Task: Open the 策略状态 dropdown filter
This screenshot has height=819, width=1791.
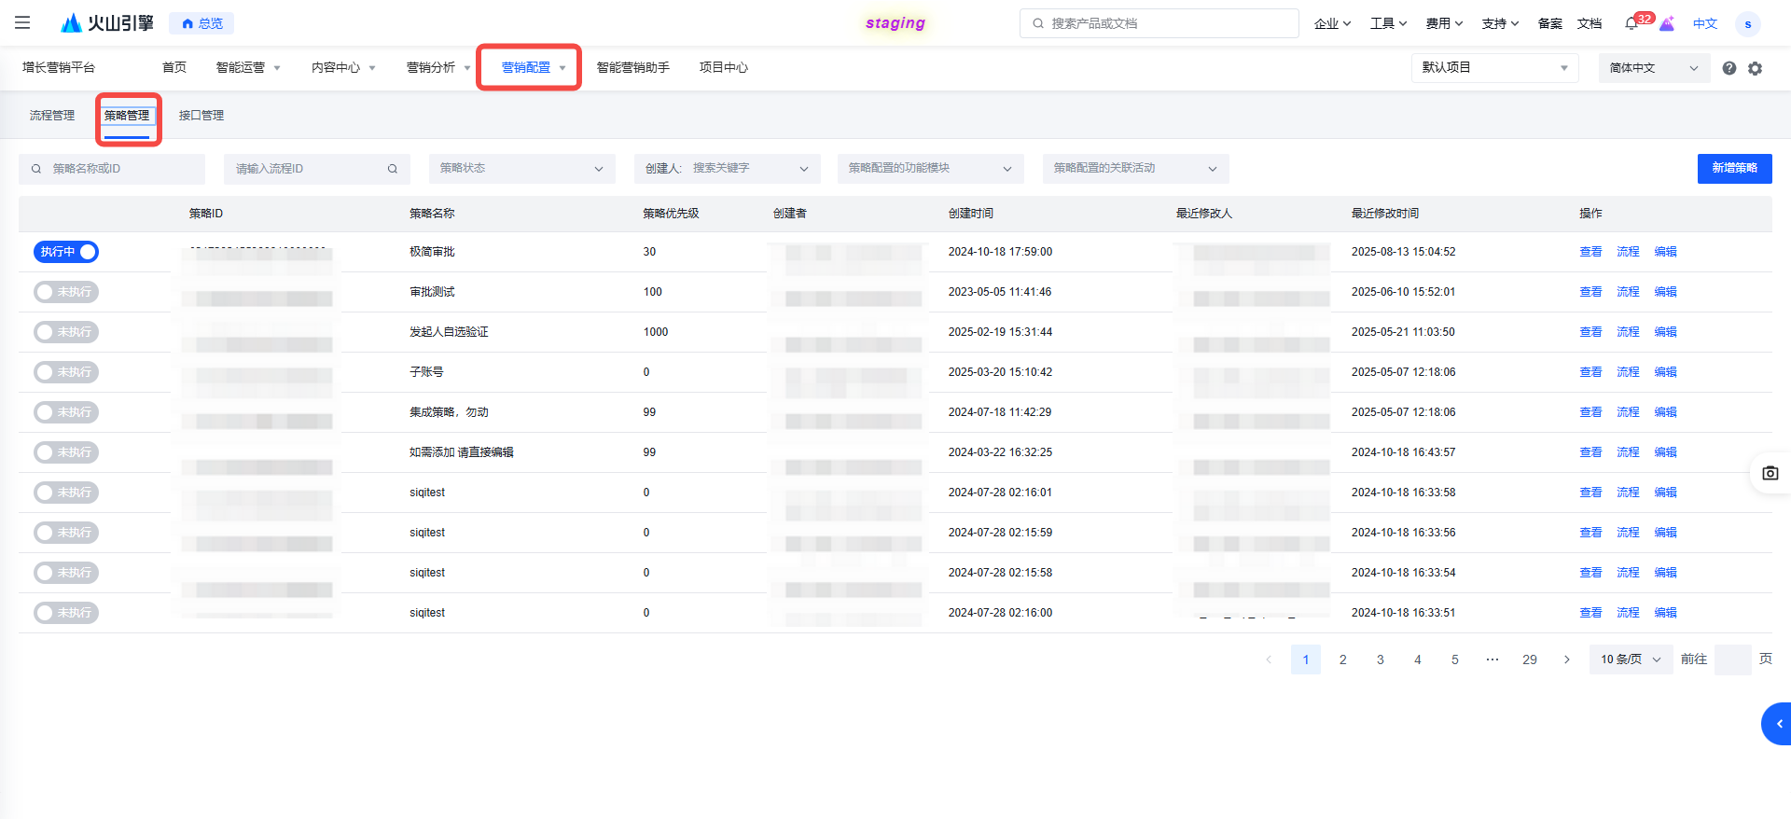Action: tap(521, 169)
